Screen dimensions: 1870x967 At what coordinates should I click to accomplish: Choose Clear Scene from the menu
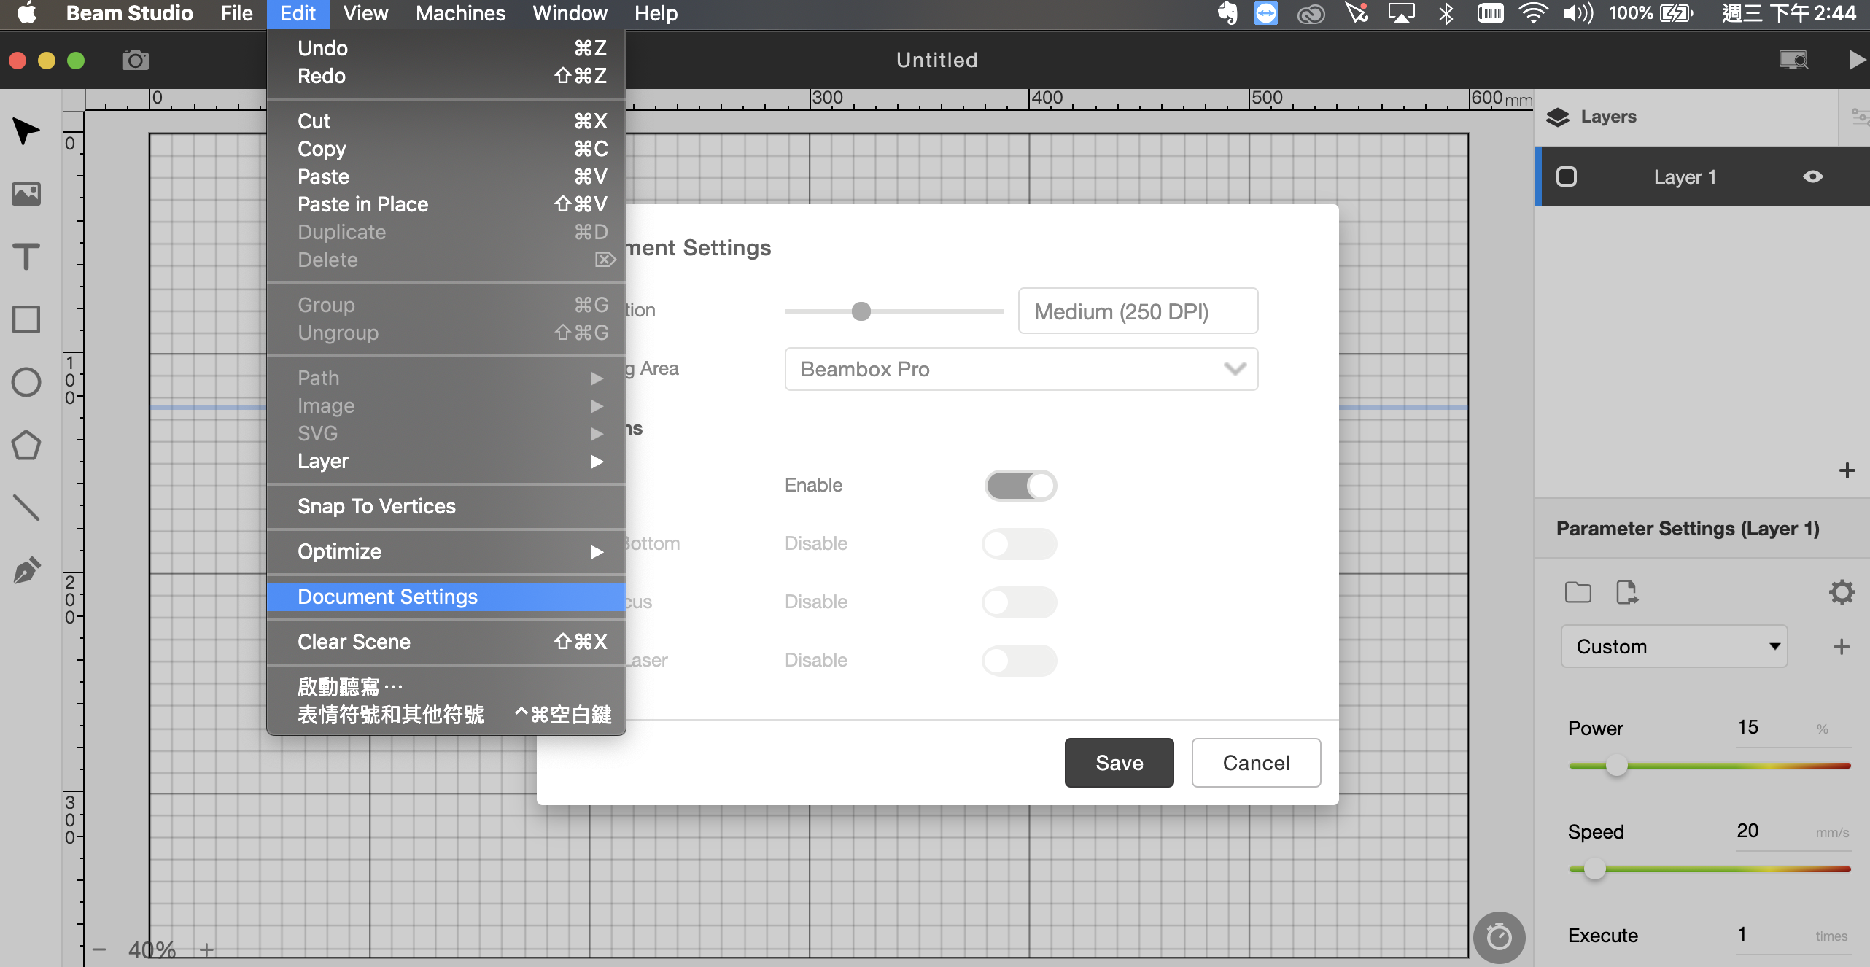pos(446,642)
